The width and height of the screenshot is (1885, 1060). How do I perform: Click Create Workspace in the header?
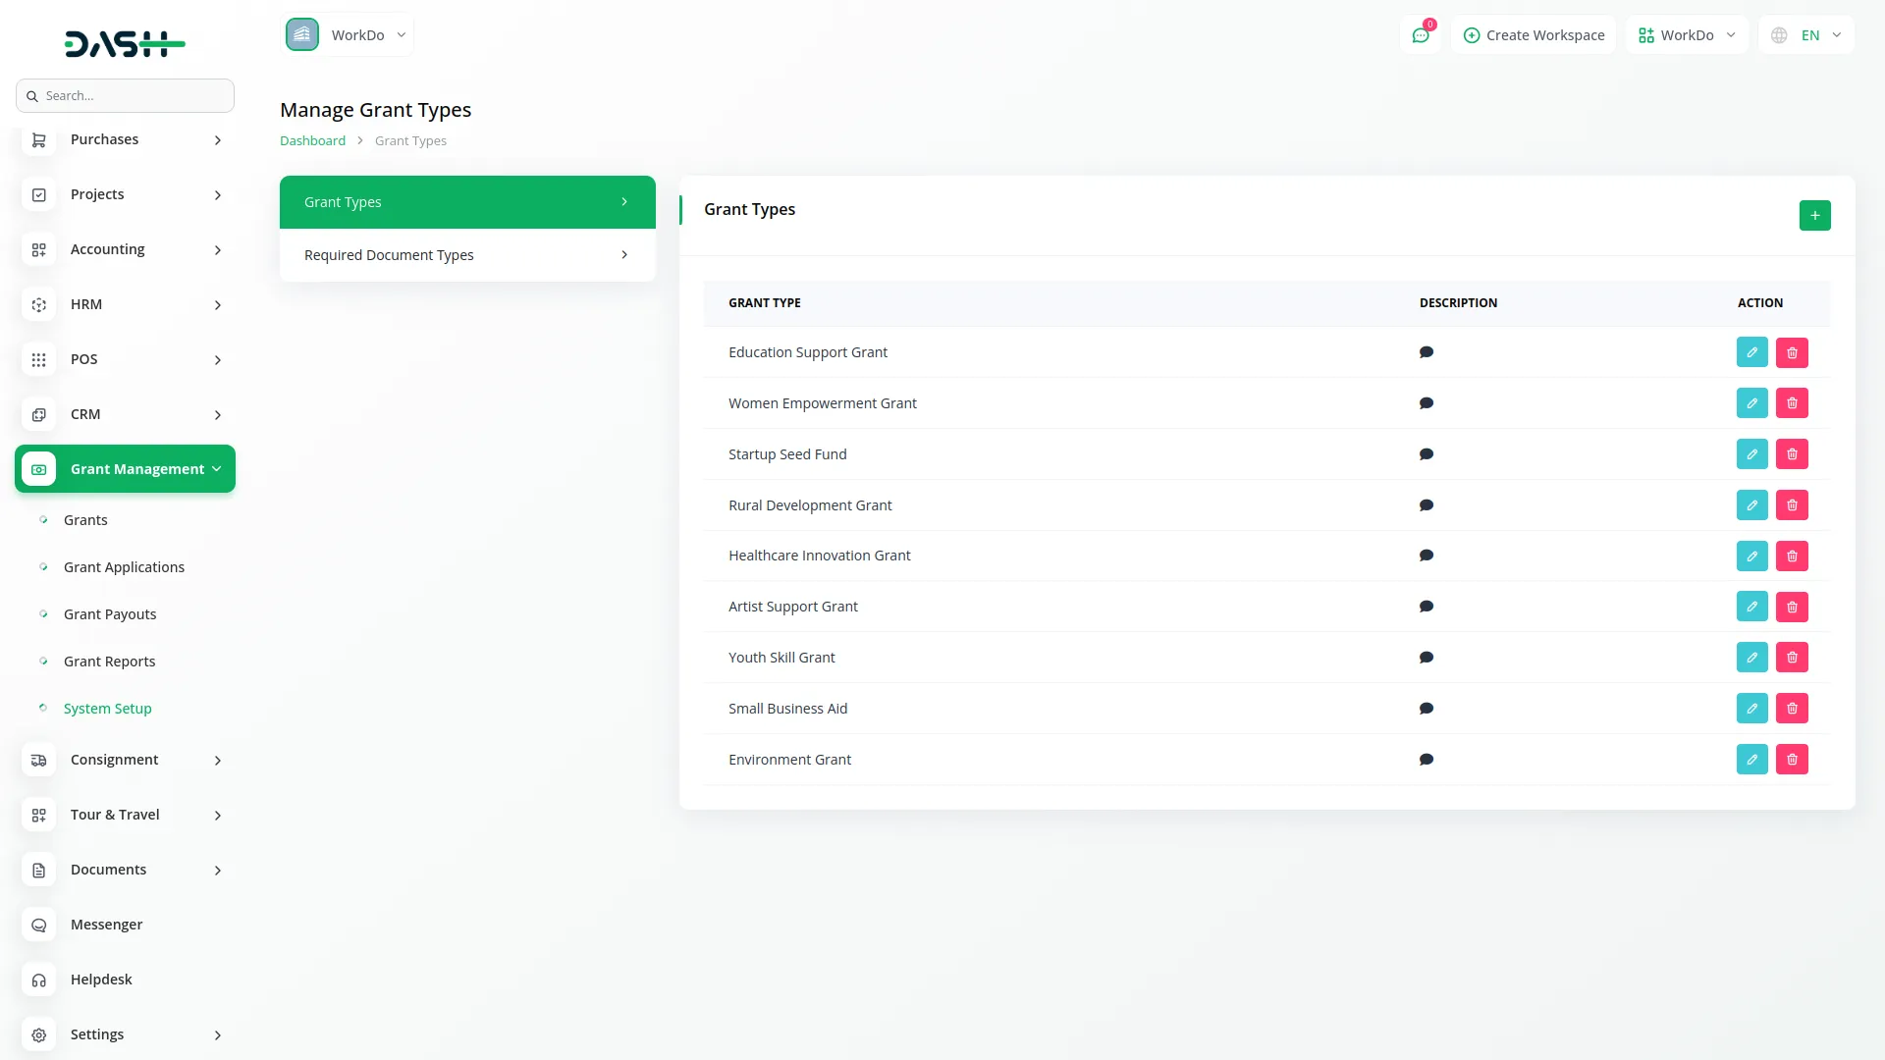click(x=1534, y=34)
